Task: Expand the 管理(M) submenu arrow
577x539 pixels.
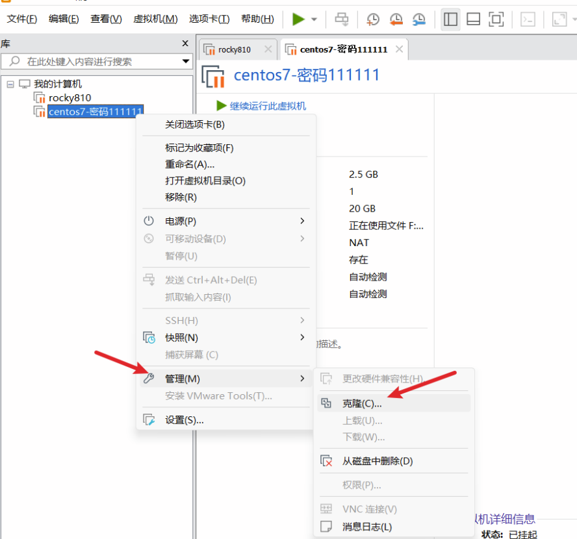Action: (302, 379)
